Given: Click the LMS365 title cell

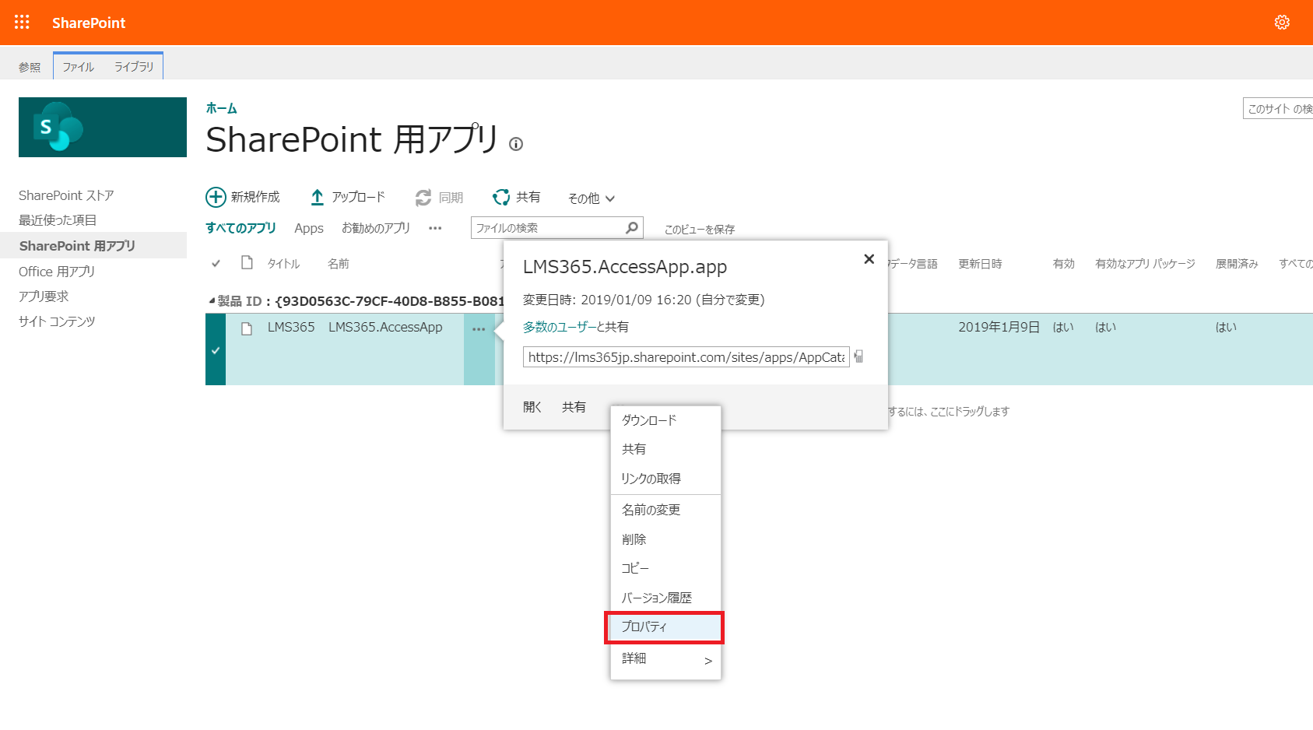Looking at the screenshot, I should 291,327.
